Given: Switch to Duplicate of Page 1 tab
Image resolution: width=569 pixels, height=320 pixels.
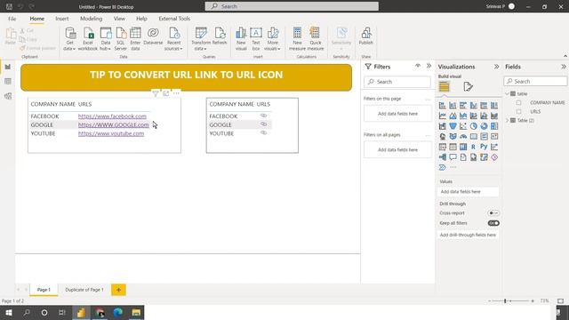Looking at the screenshot, I should [x=84, y=290].
